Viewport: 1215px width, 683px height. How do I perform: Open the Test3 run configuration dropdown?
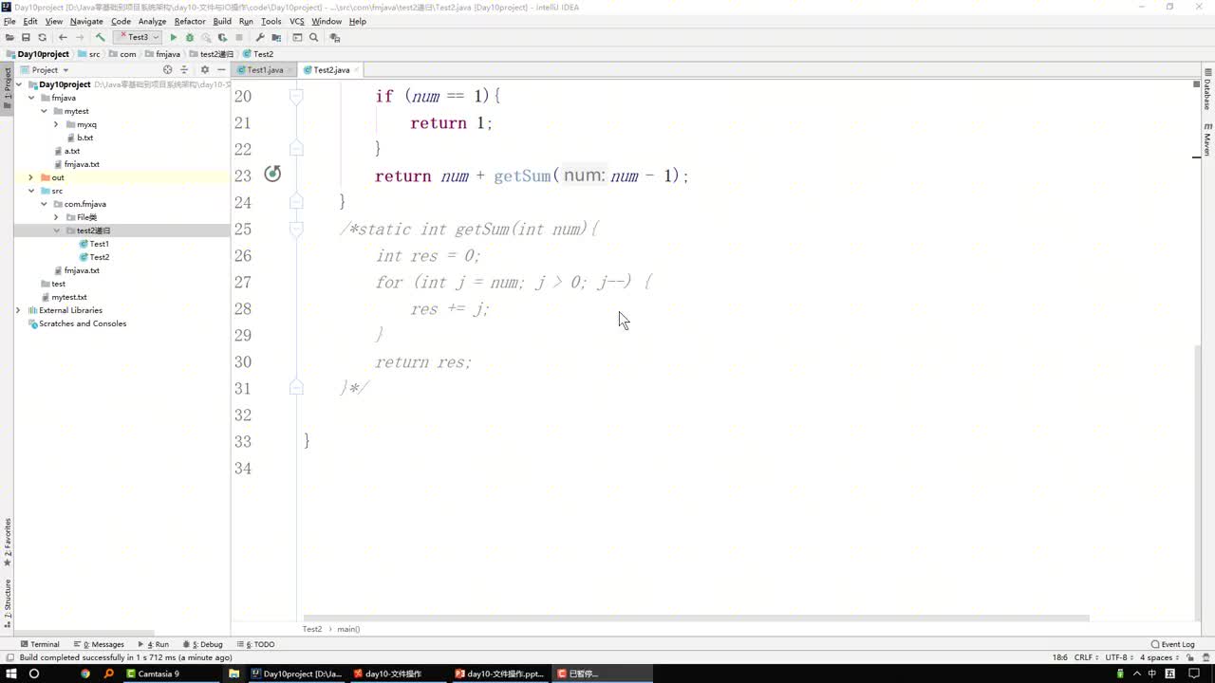tap(139, 38)
